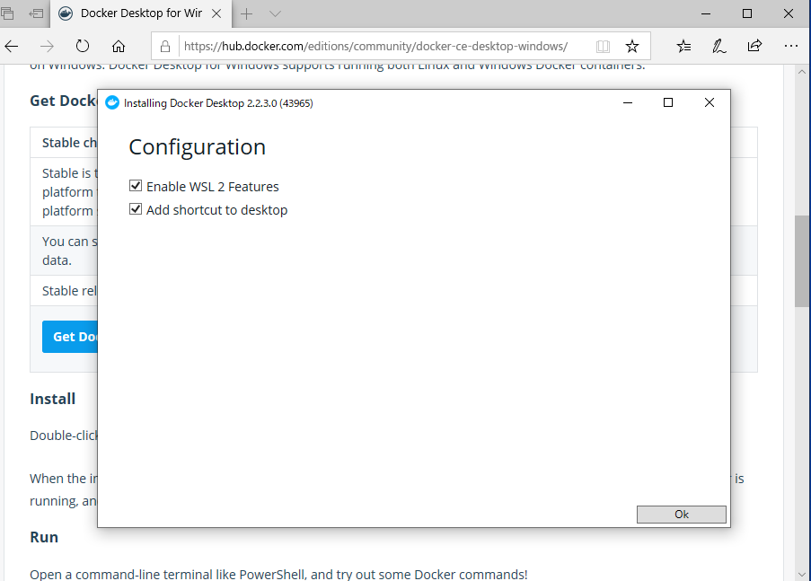Open the favorites hub list icon
Viewport: 811px width, 581px height.
(x=683, y=46)
